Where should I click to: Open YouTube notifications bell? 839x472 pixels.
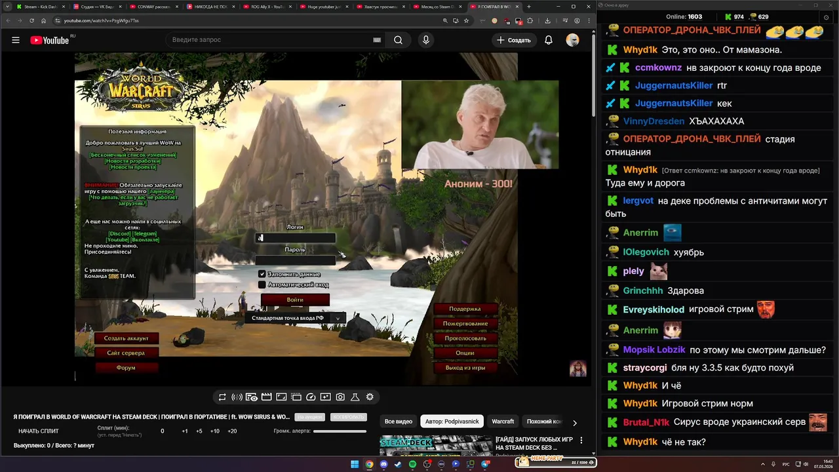549,40
